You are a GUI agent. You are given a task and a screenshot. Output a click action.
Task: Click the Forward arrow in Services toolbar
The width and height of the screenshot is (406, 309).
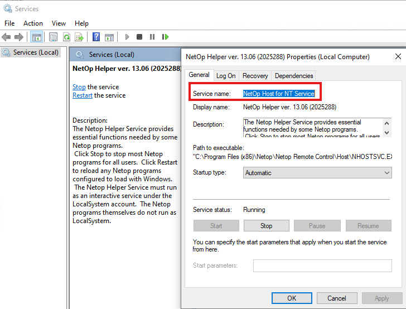tap(18, 37)
